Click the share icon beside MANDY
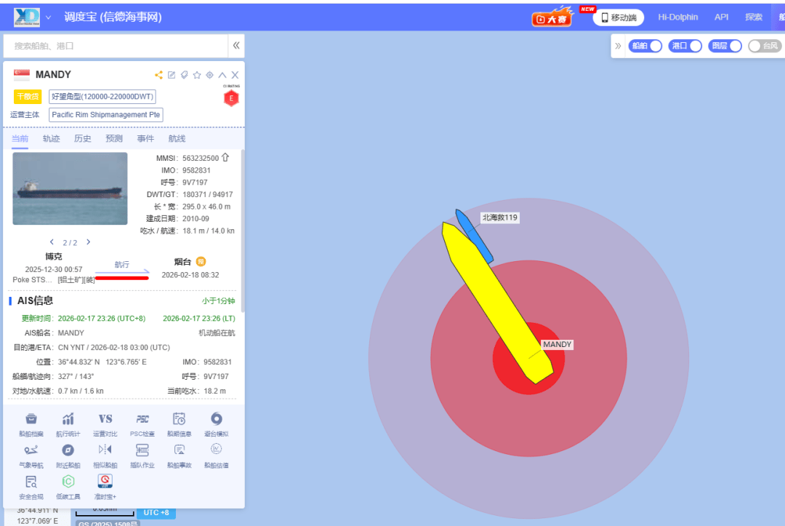 tap(158, 75)
